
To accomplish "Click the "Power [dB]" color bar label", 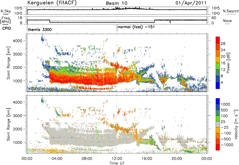I will (x=228, y=63).
